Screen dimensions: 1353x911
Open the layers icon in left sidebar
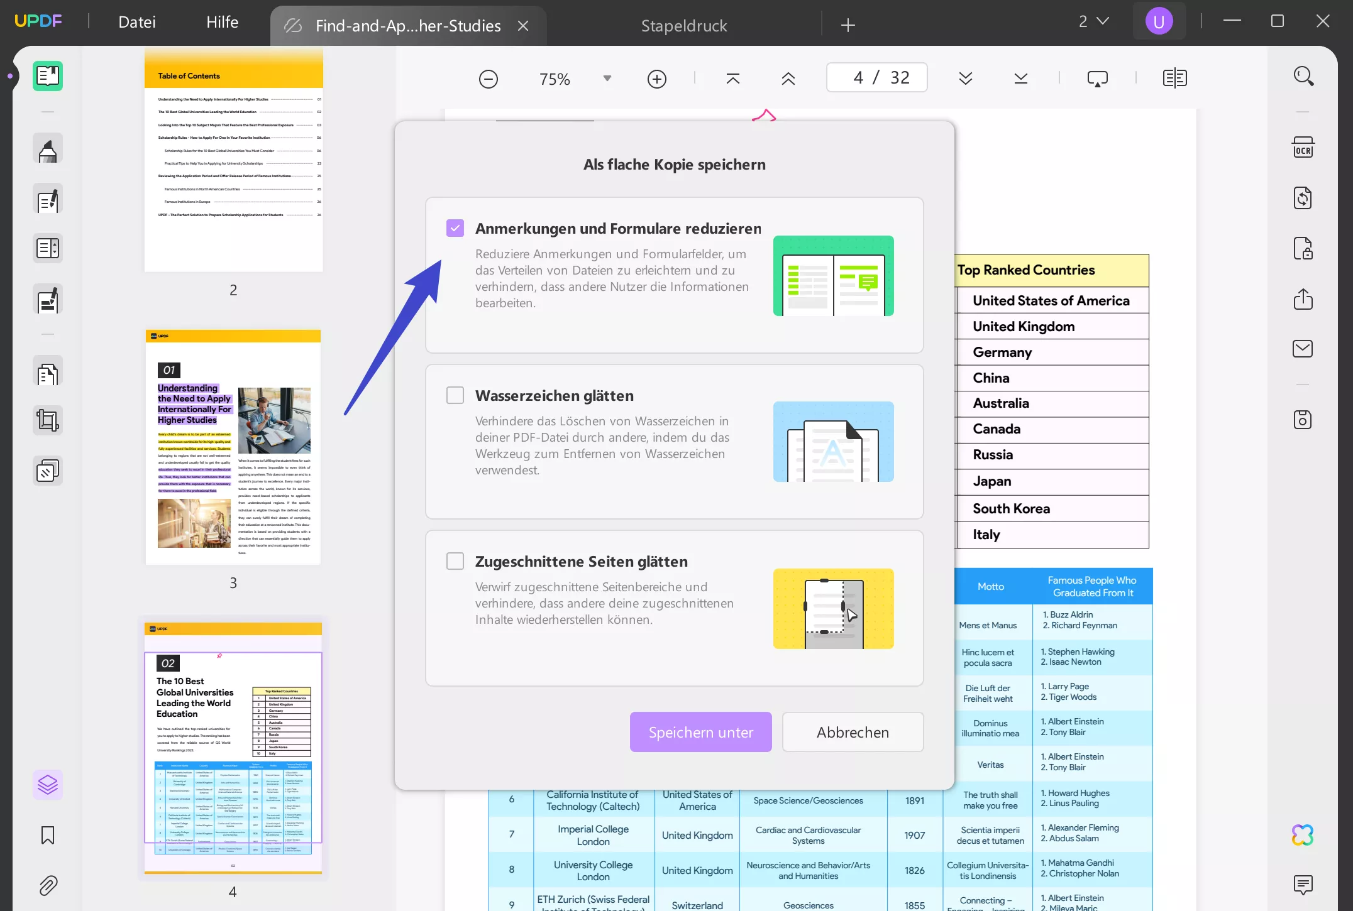[x=48, y=784]
